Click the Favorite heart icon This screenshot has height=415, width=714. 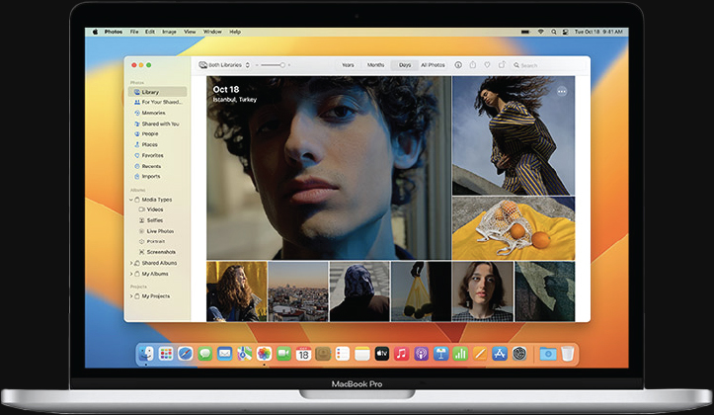(x=487, y=65)
